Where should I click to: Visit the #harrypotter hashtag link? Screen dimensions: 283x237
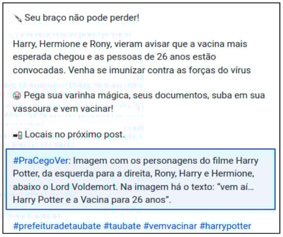225,226
